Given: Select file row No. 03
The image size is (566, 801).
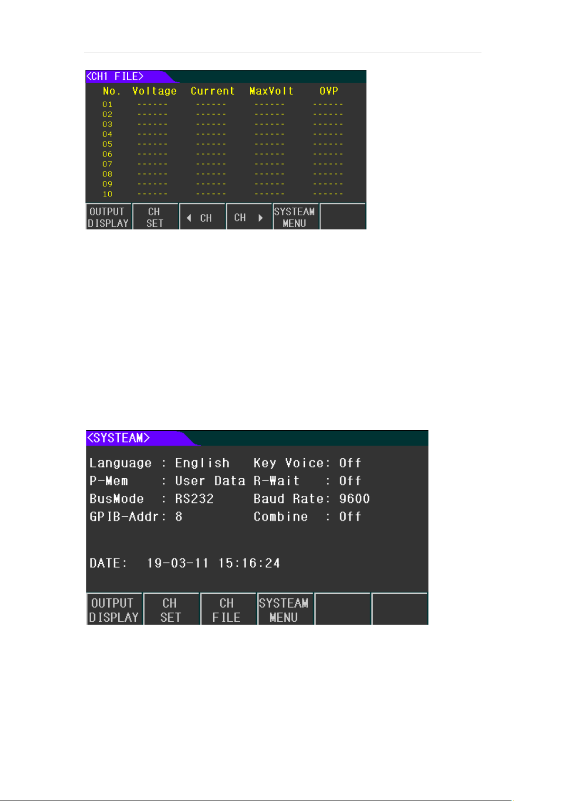Looking at the screenshot, I should pyautogui.click(x=223, y=124).
